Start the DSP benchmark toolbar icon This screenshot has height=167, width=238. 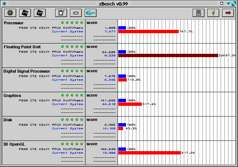coord(40,13)
